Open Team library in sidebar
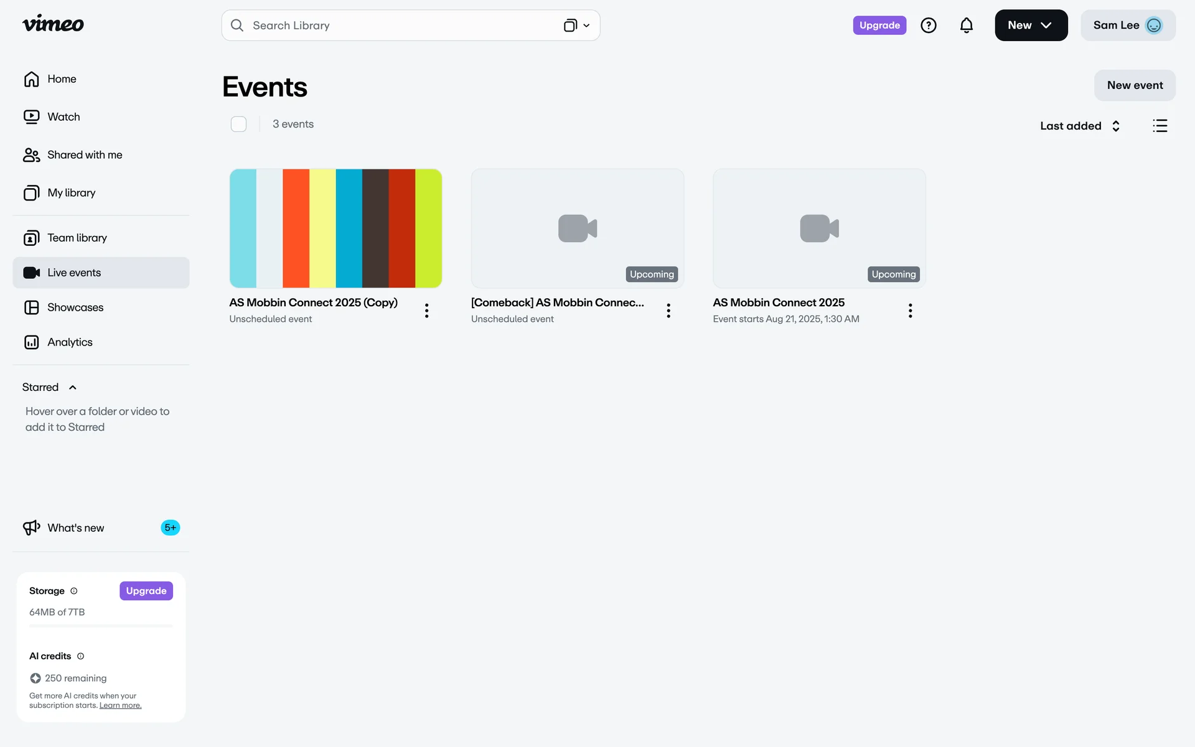This screenshot has height=747, width=1195. pos(77,238)
